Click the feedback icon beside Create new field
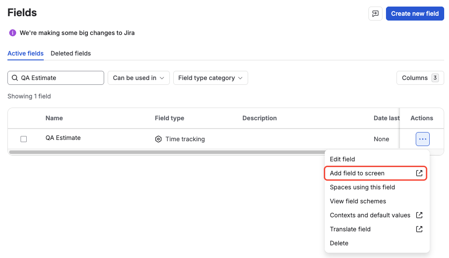This screenshot has height=258, width=449. click(x=375, y=14)
